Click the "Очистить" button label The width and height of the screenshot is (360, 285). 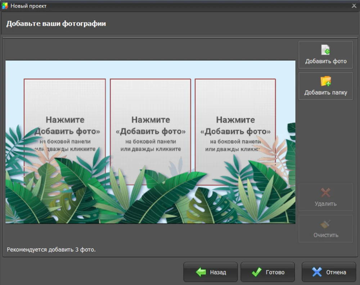pyautogui.click(x=326, y=235)
